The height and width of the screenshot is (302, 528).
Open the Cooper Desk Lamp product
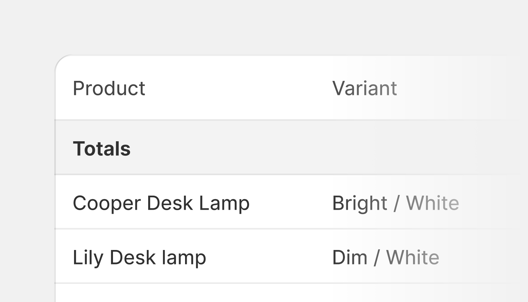(x=161, y=203)
